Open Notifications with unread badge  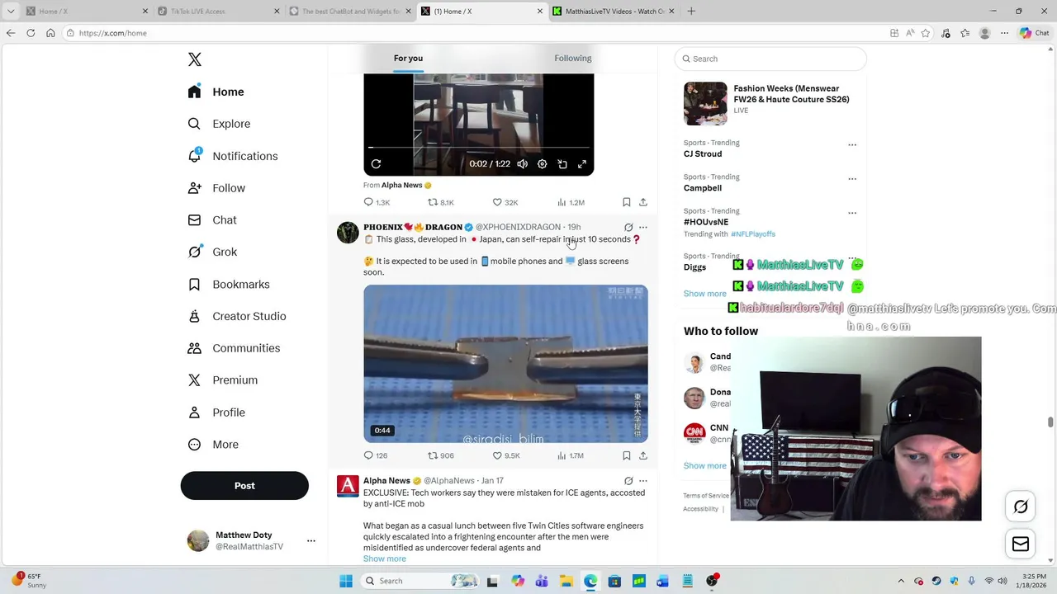point(234,156)
